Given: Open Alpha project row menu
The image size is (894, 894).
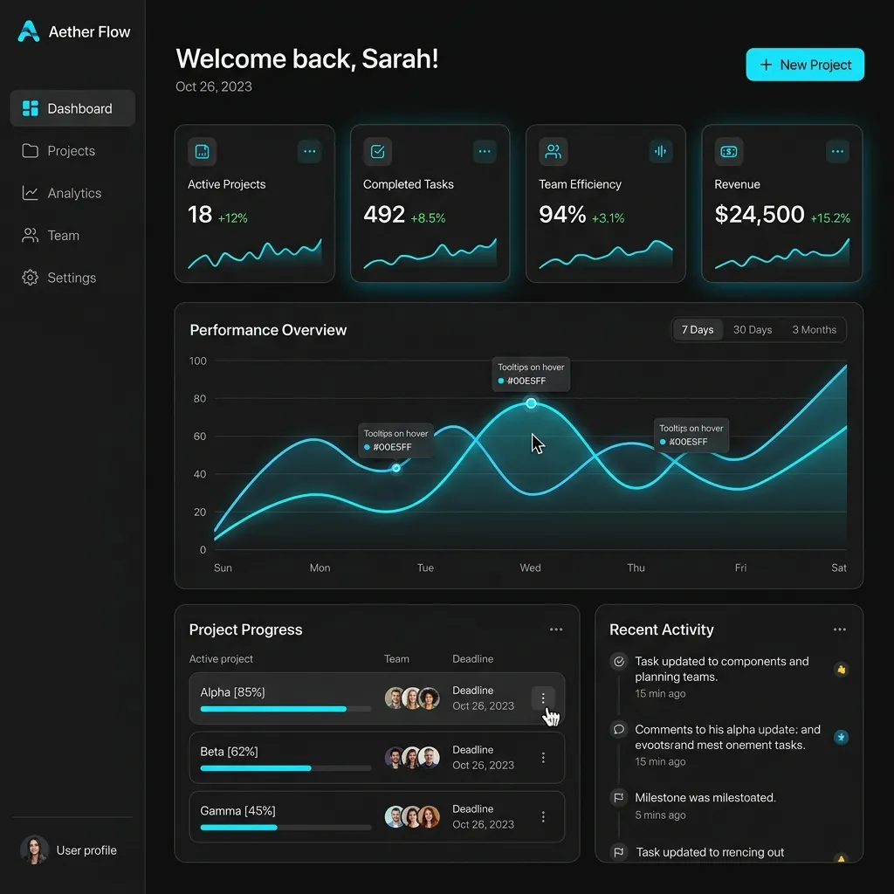Looking at the screenshot, I should coord(543,698).
